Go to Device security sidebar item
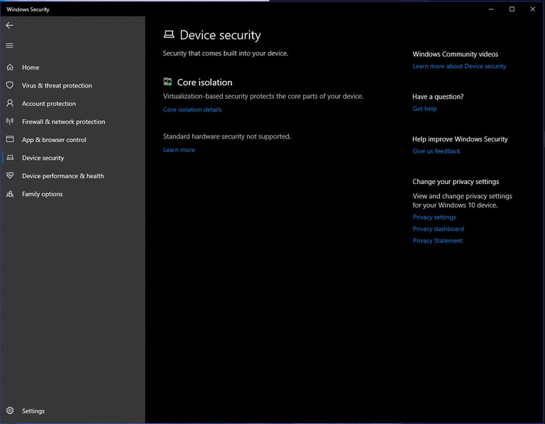The height and width of the screenshot is (424, 545). (43, 158)
